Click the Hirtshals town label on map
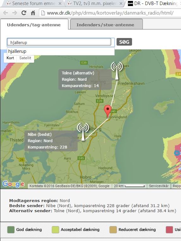The image size is (181, 241). [96, 67]
